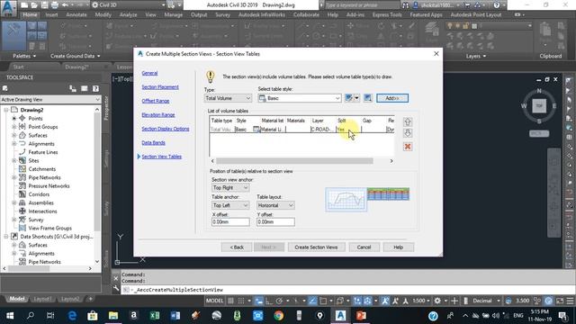Click the volume tables horizontal scrollbar
The height and width of the screenshot is (324, 576).
tap(294, 161)
